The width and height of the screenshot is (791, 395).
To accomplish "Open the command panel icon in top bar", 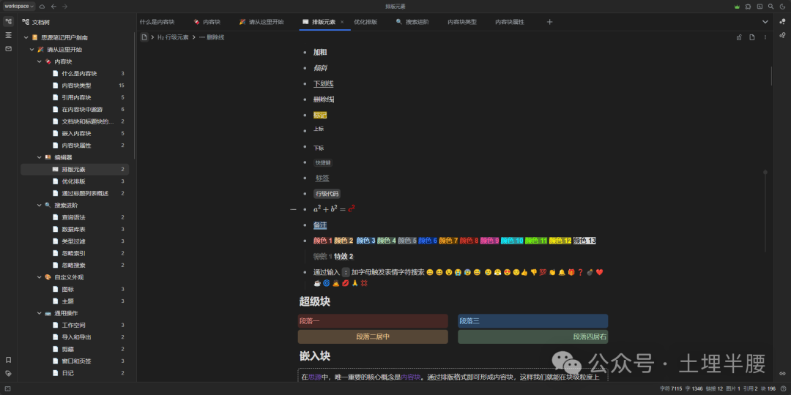I will point(760,7).
